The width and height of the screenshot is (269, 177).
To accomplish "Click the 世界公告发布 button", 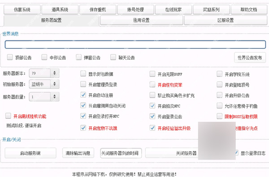I will tap(250, 58).
